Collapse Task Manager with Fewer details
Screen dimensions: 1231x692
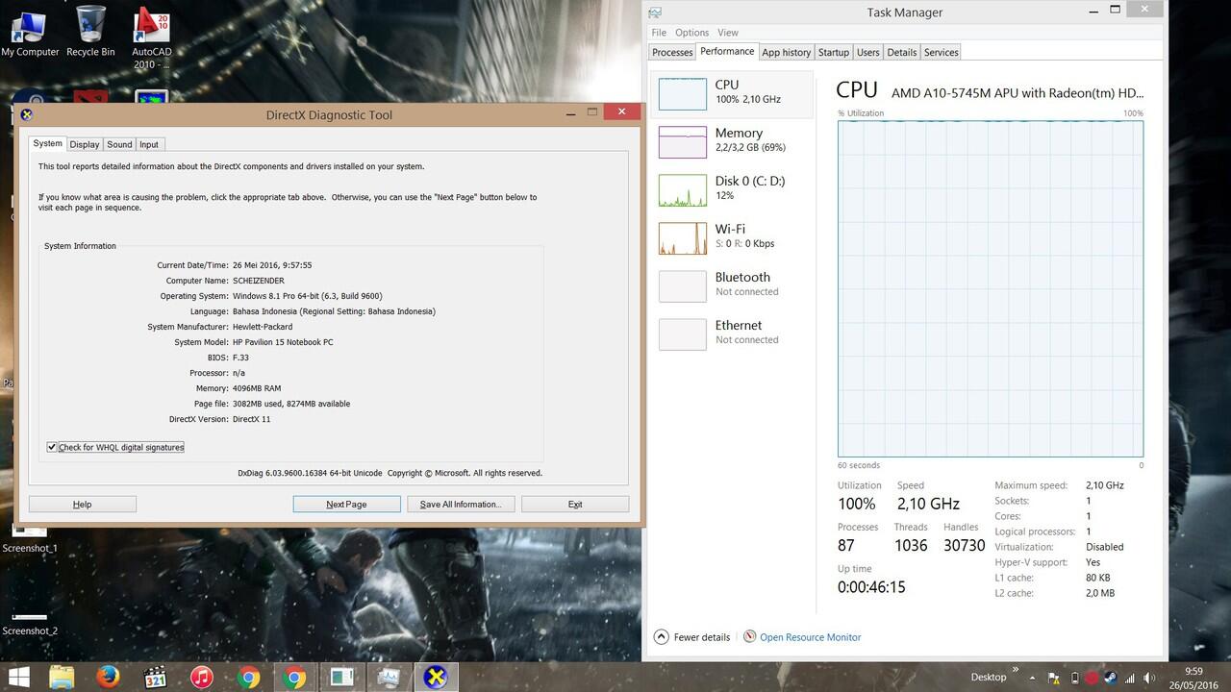tap(692, 636)
